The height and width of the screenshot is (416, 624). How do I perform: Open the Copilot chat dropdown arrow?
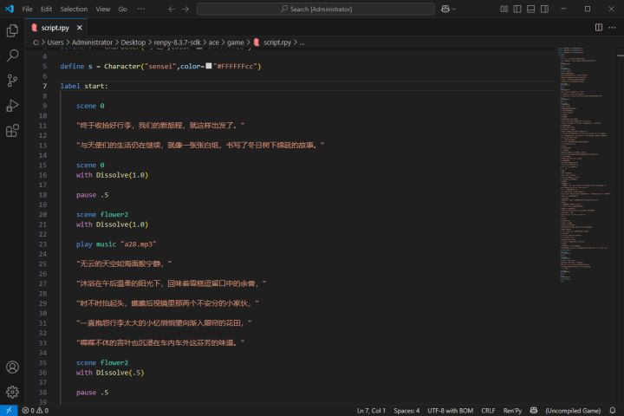point(453,10)
